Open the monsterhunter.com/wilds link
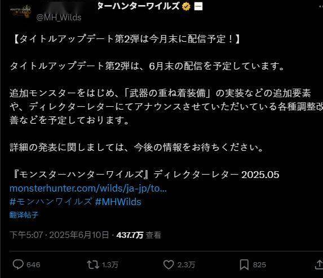 click(88, 188)
